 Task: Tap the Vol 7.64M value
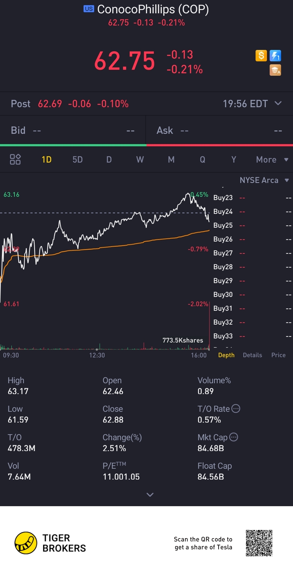point(19,477)
